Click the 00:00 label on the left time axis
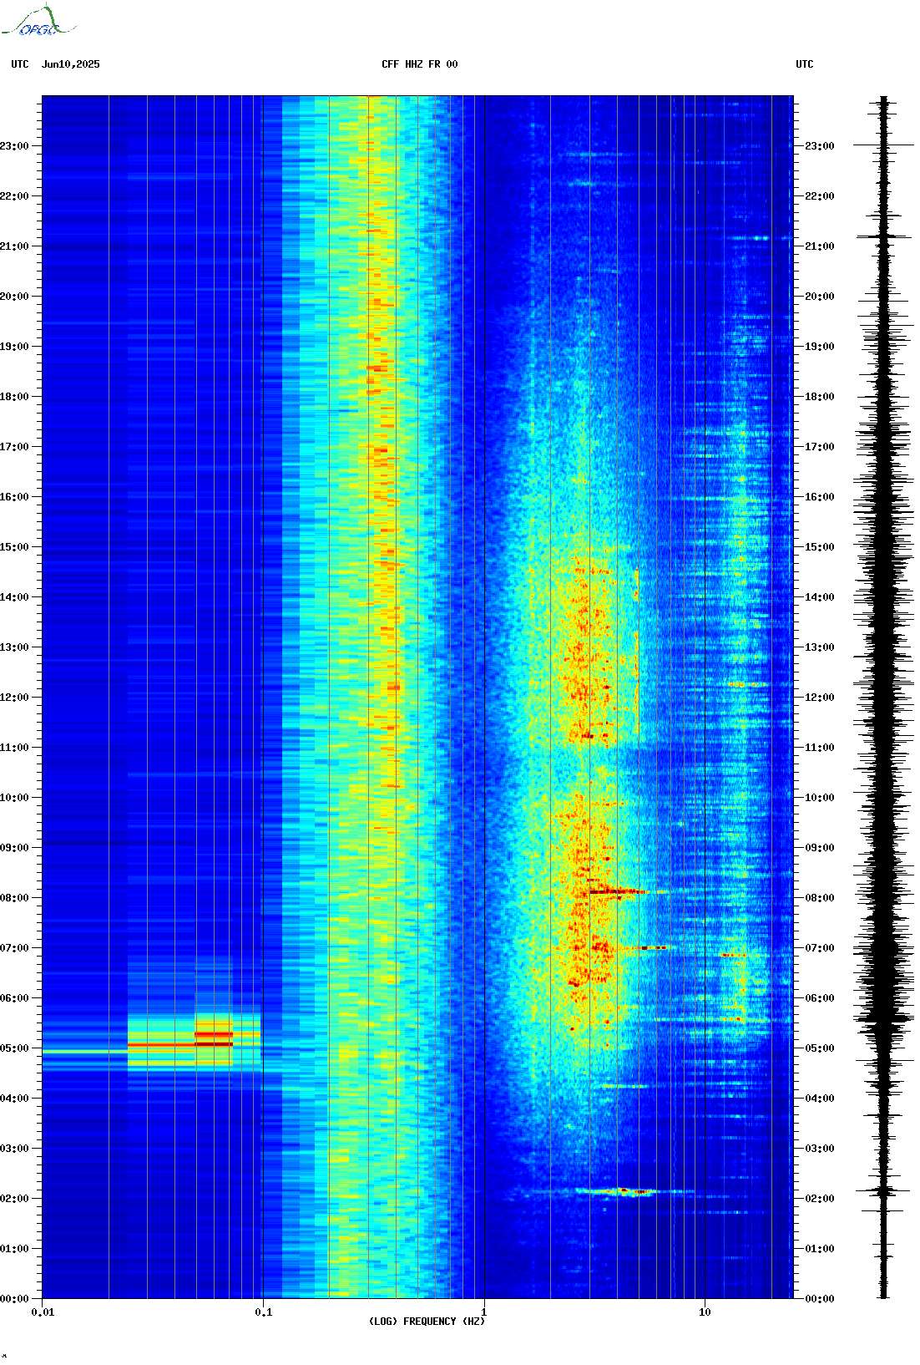The height and width of the screenshot is (1365, 920). tap(14, 1299)
